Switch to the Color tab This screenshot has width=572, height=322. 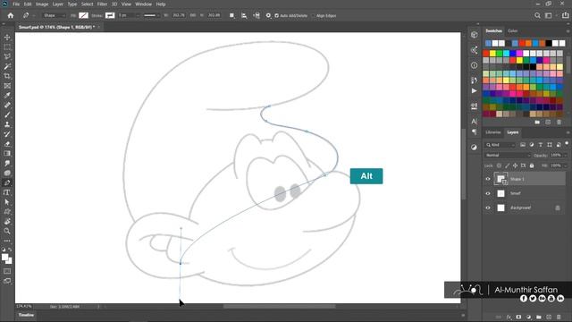(512, 30)
